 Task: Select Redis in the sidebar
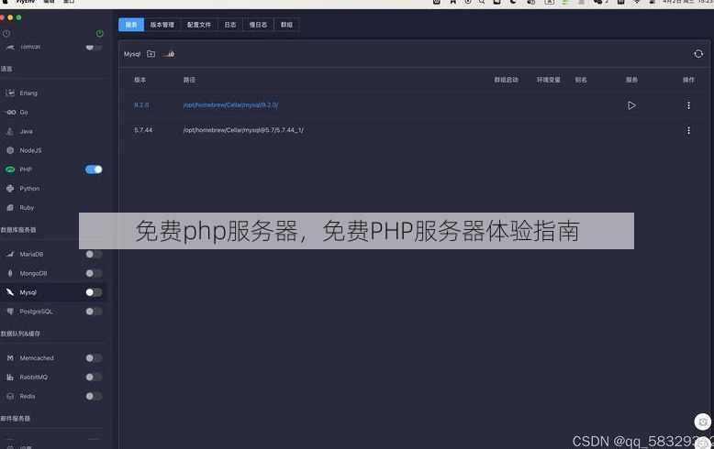point(27,396)
